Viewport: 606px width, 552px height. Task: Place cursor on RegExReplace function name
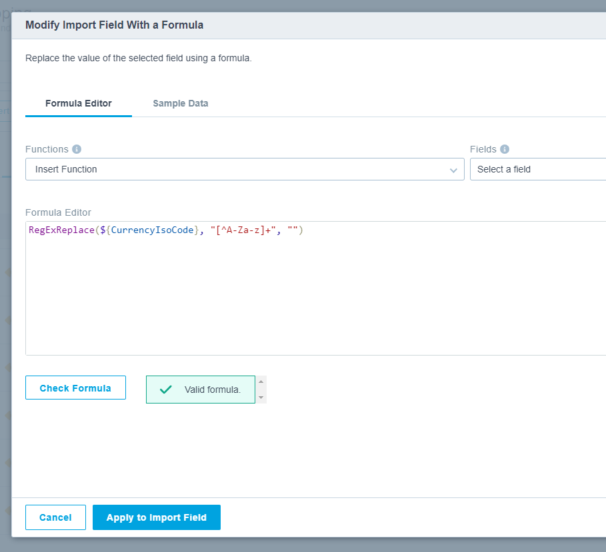click(x=61, y=230)
